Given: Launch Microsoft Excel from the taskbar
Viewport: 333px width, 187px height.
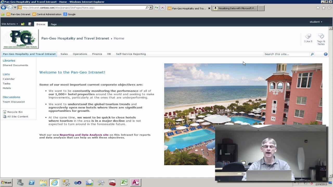Looking at the screenshot, I should [124, 183].
